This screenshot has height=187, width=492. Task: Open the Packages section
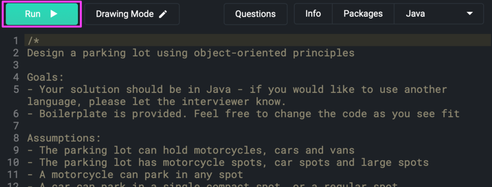[363, 14]
